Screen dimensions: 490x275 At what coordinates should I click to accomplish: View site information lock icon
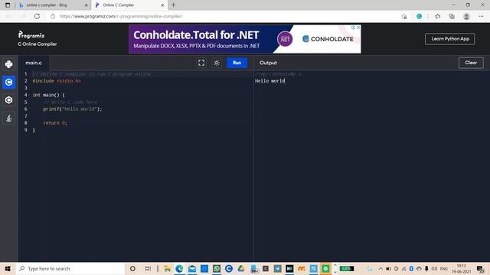click(x=53, y=16)
